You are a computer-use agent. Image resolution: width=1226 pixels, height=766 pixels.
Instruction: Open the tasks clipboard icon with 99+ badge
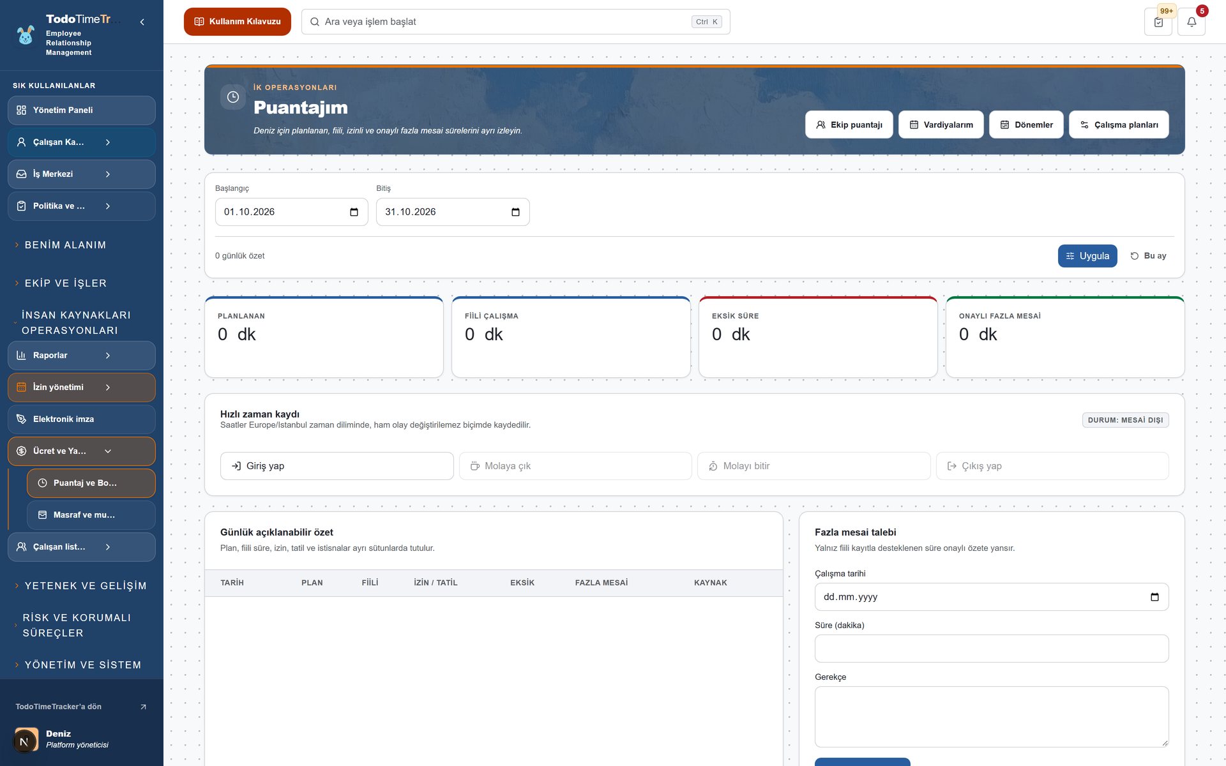click(x=1158, y=22)
